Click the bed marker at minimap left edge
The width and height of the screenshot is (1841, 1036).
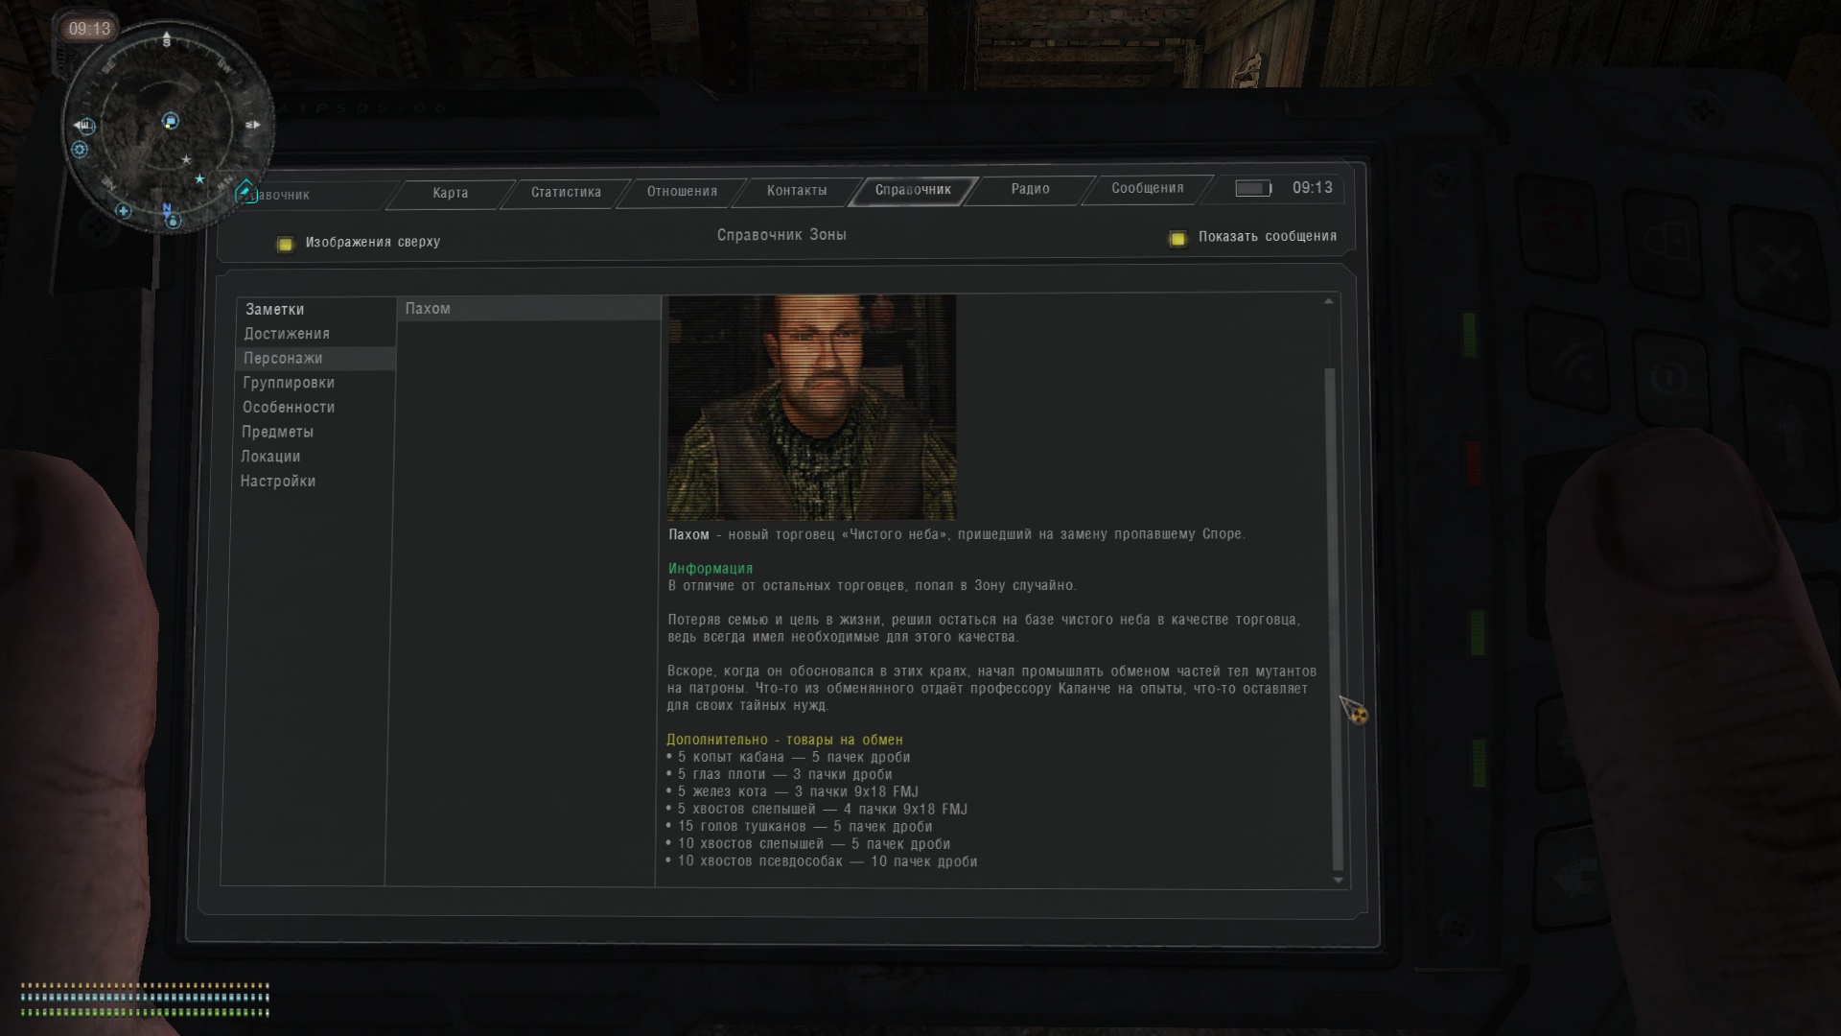tap(85, 126)
